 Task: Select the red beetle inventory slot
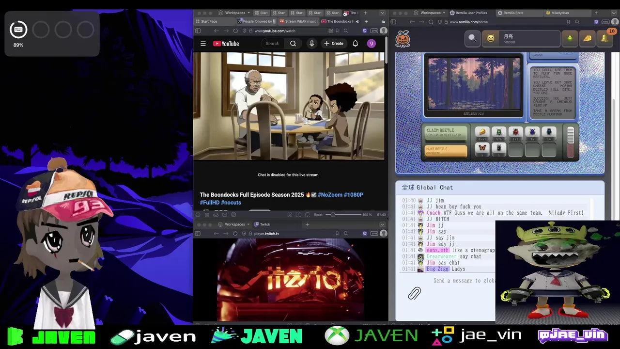[515, 133]
